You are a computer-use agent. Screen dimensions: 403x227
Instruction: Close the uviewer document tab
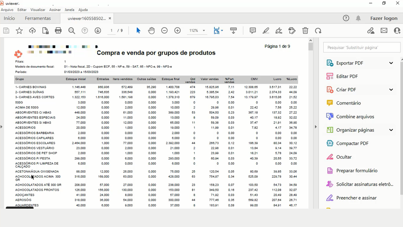[110, 18]
